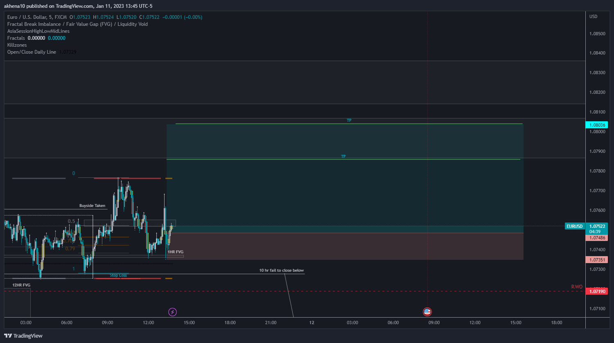Viewport: 614px width, 343px height.
Task: Click the Fibonacci 0.79 level label
Action: 70,249
